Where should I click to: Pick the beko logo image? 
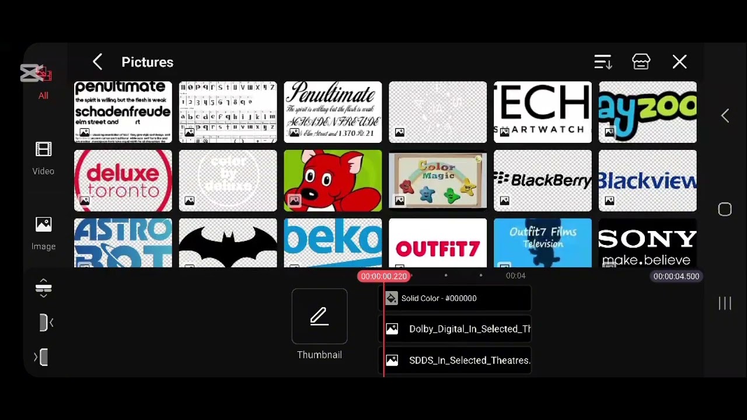333,243
